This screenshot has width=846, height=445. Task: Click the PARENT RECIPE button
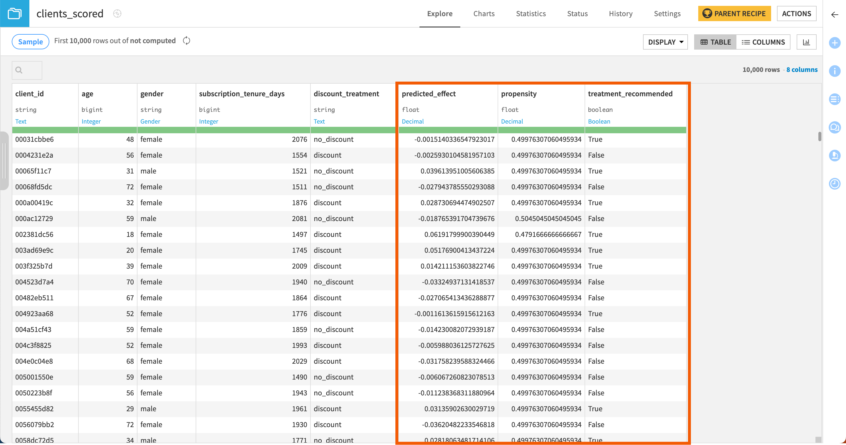click(x=734, y=14)
